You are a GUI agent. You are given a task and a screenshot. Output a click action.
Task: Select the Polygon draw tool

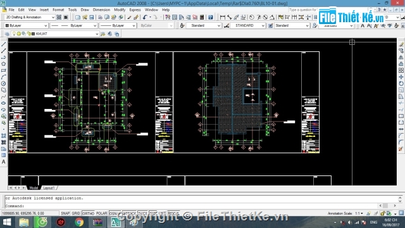(x=4, y=64)
